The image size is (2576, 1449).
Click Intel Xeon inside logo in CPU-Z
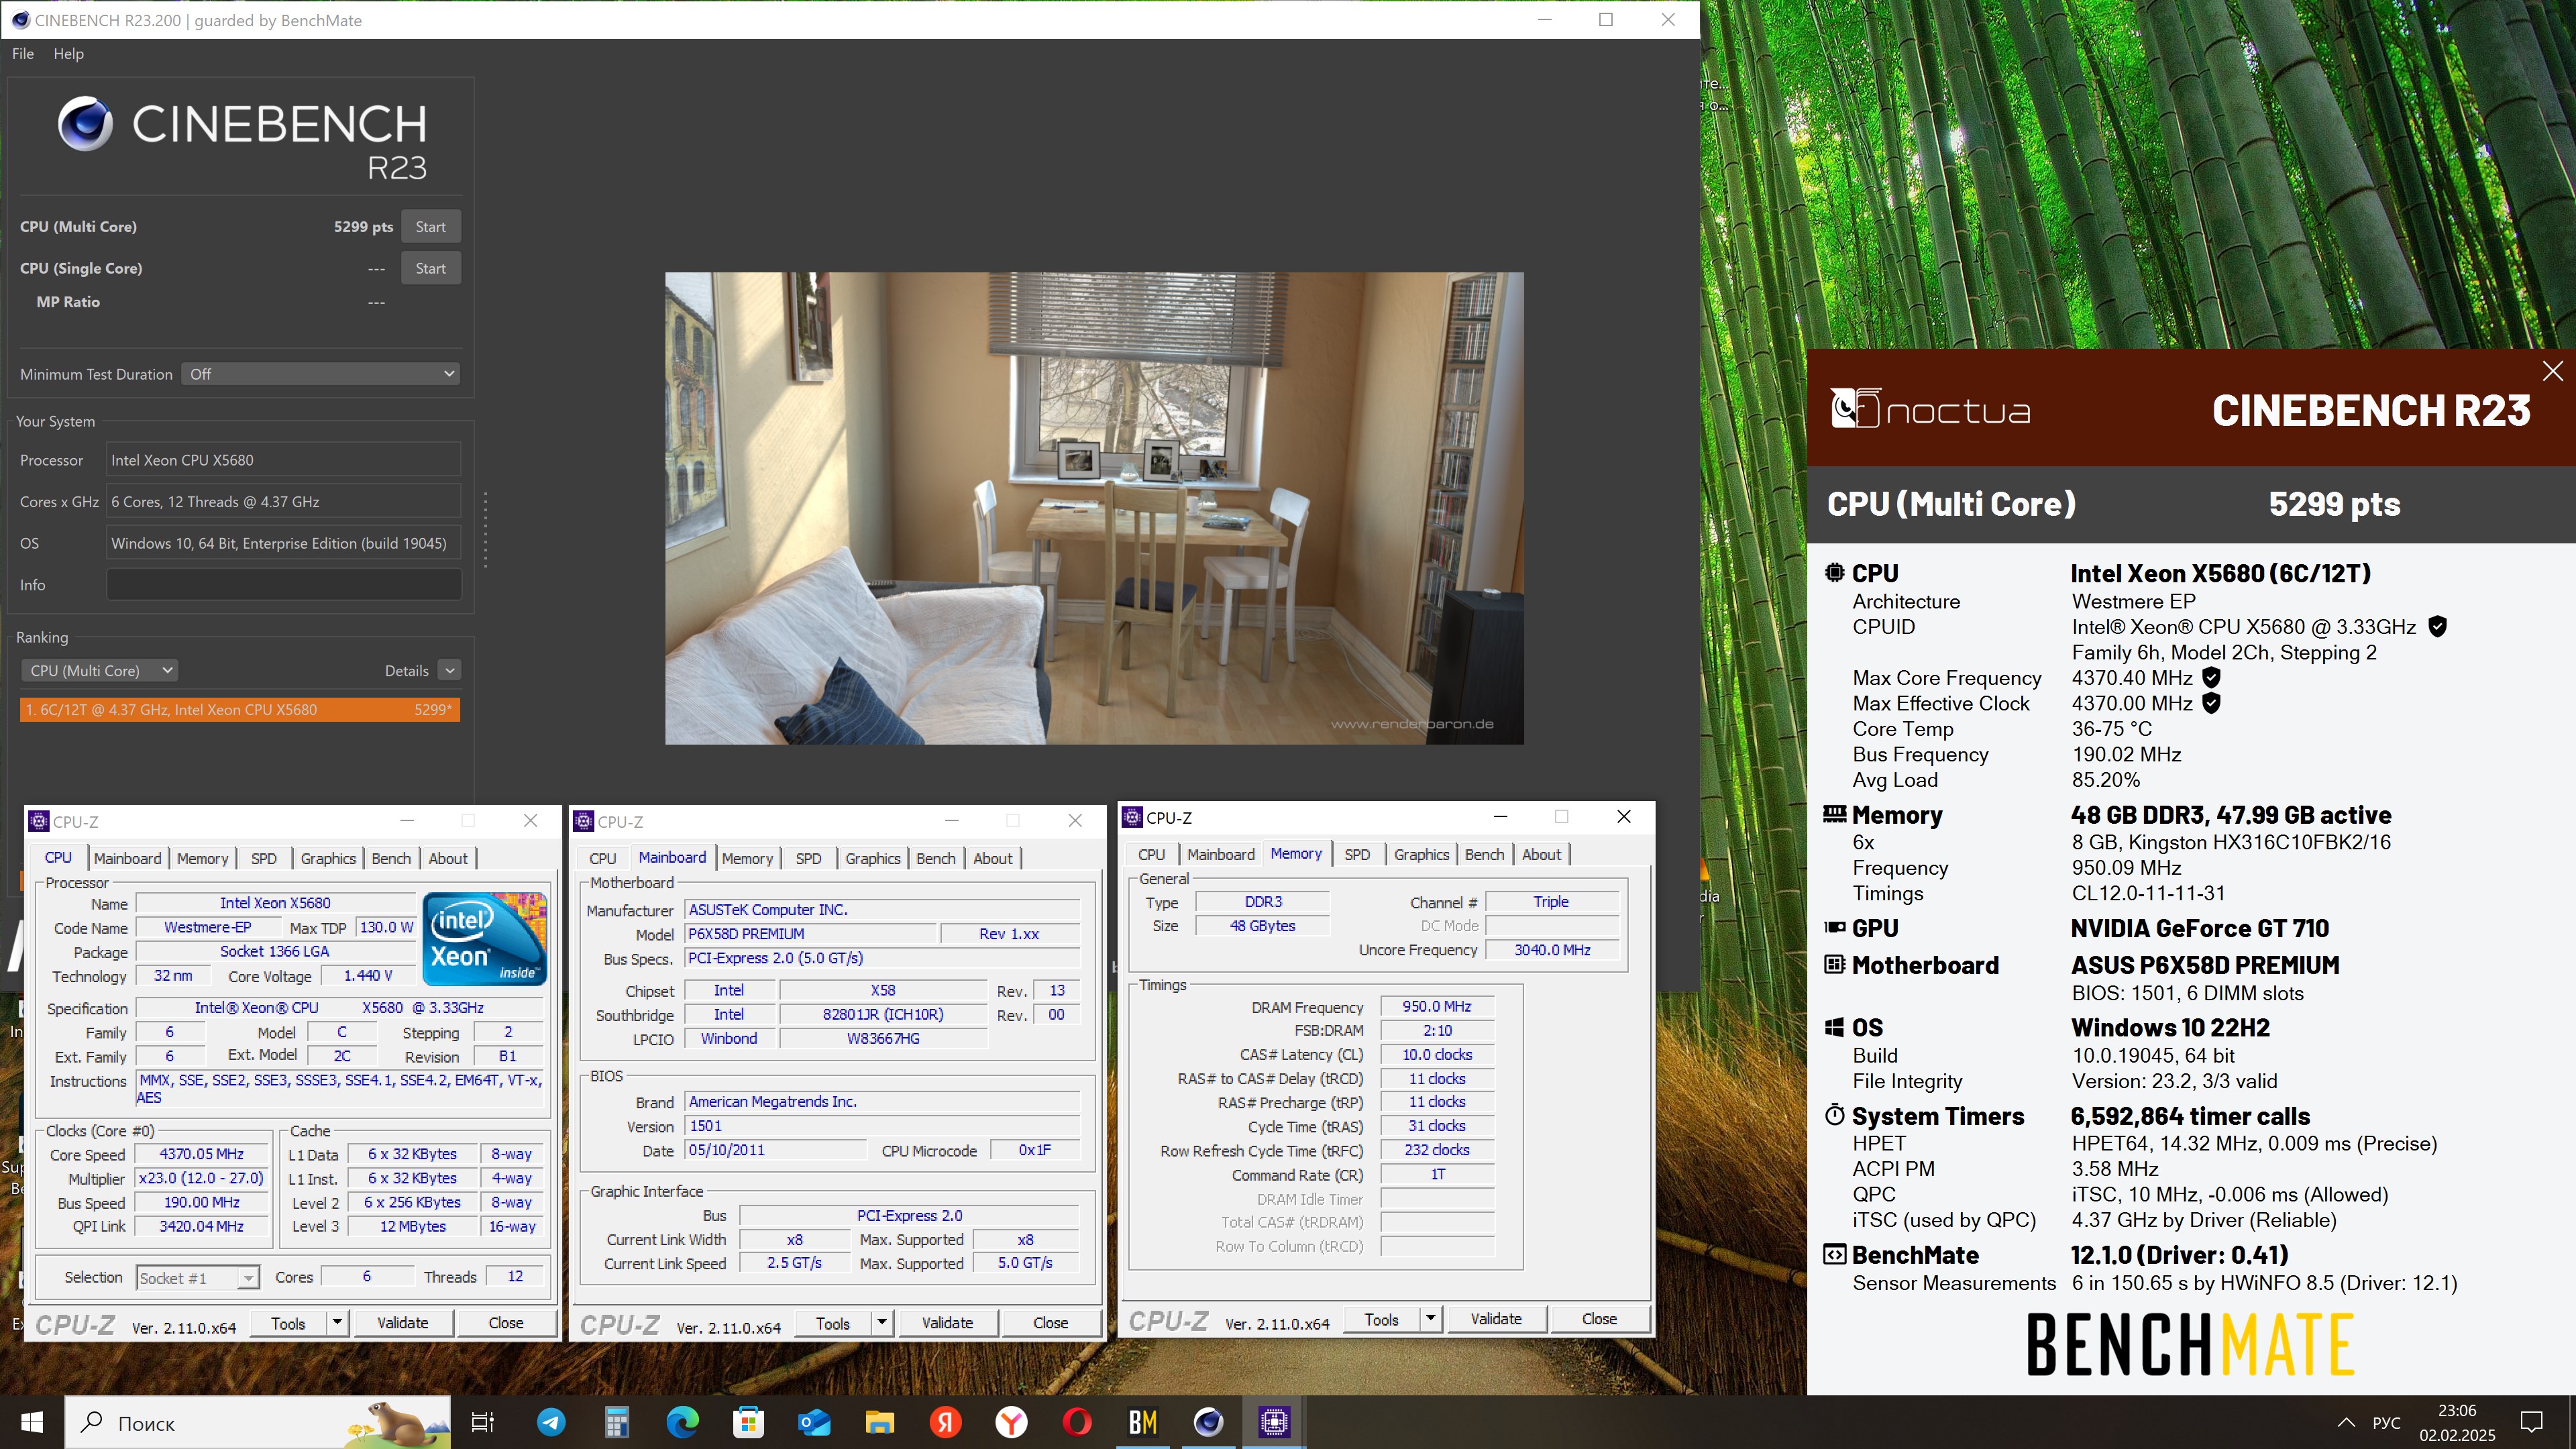point(485,938)
